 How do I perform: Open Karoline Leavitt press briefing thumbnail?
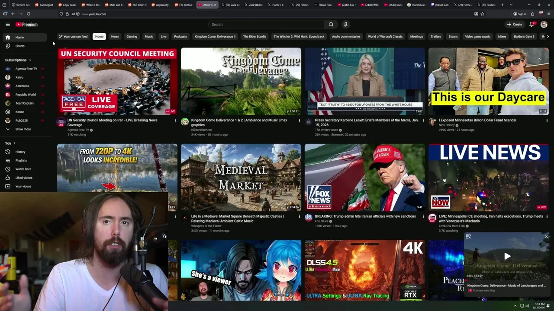click(365, 81)
